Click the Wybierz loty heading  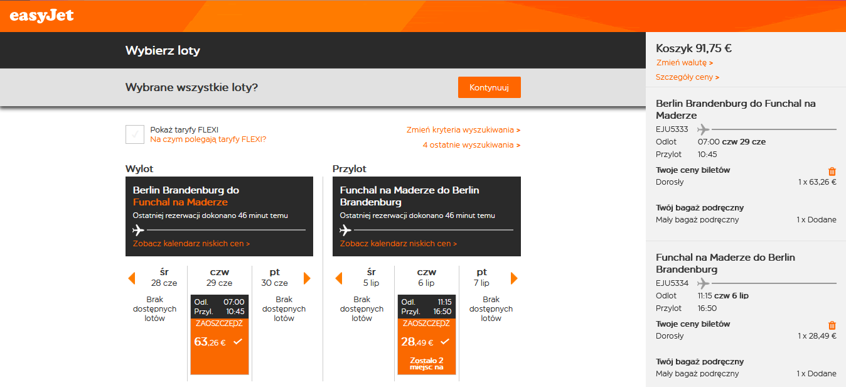[163, 51]
